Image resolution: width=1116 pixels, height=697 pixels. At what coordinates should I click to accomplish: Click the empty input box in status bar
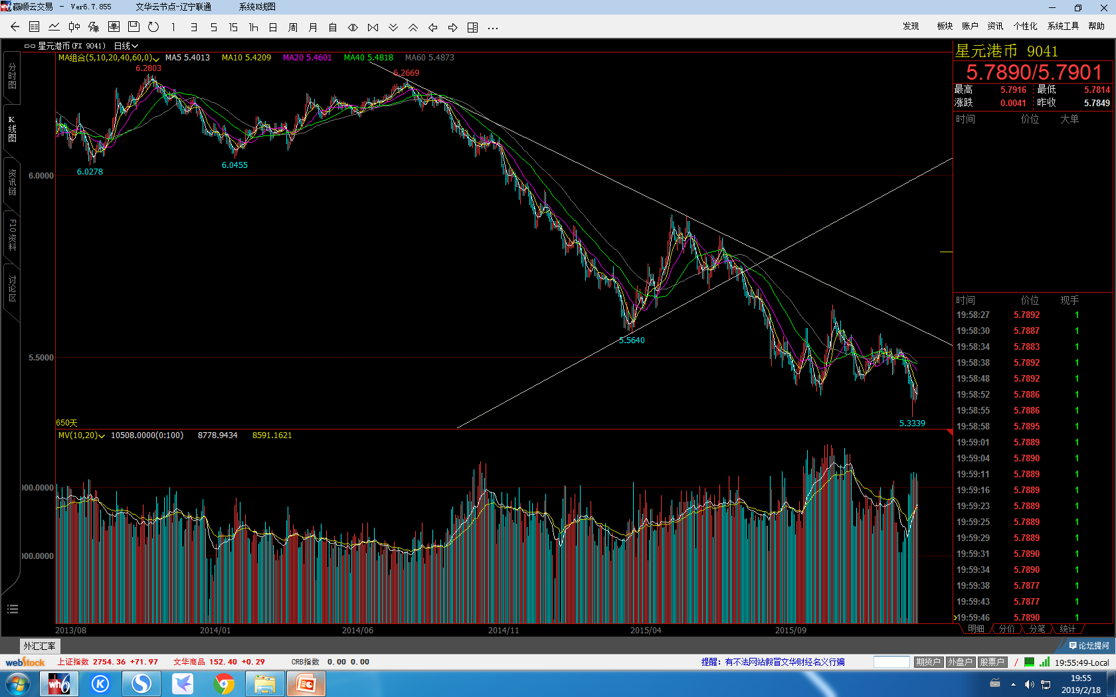(891, 662)
